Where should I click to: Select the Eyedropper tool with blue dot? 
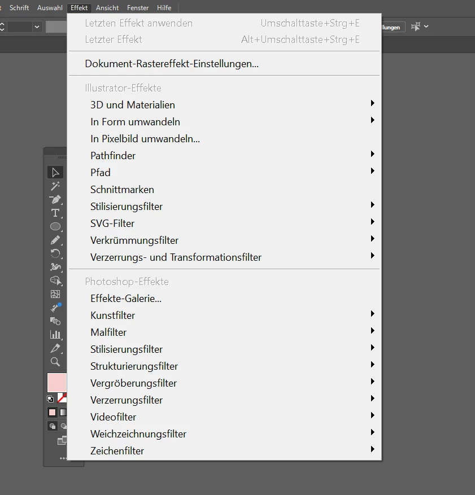click(x=55, y=308)
